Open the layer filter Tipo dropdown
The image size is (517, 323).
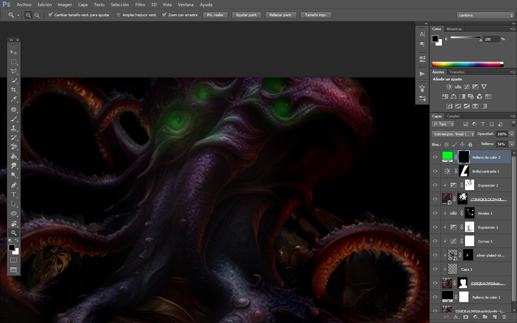[x=443, y=124]
